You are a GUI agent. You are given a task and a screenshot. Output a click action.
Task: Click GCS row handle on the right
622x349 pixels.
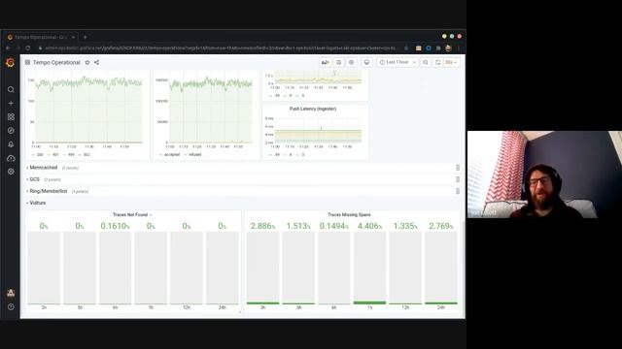coord(458,179)
